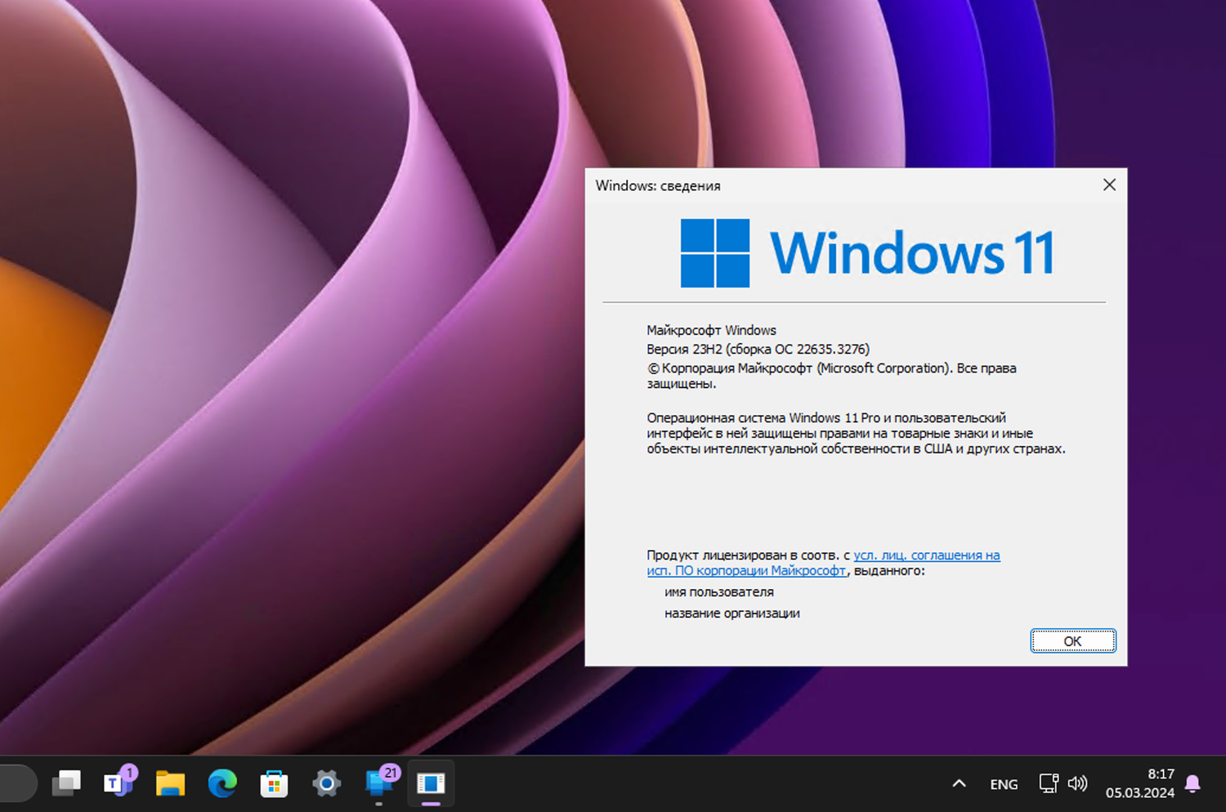Viewport: 1226px width, 812px height.
Task: Open Microsoft Edge from the taskbar
Action: click(x=222, y=783)
